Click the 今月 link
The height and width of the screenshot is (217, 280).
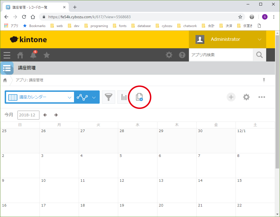9,115
